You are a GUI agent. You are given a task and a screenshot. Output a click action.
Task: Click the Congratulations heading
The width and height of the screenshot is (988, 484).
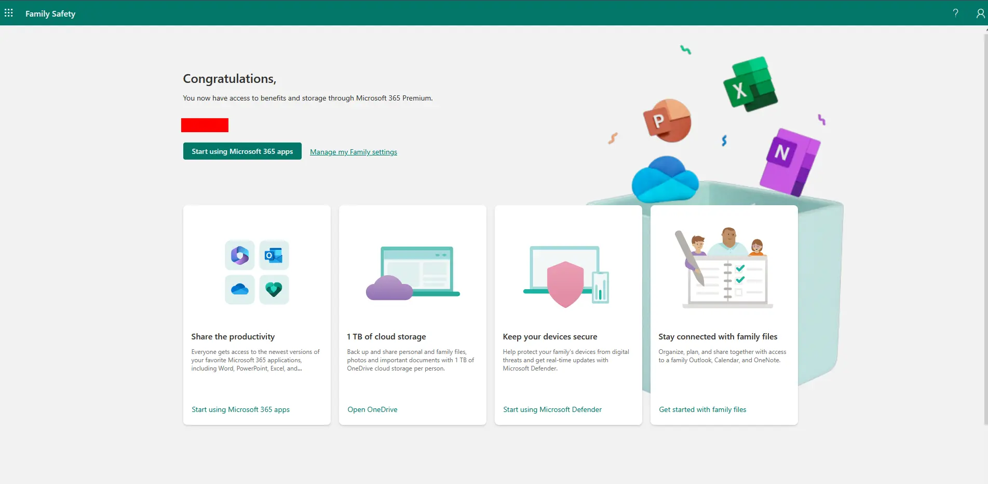(229, 79)
